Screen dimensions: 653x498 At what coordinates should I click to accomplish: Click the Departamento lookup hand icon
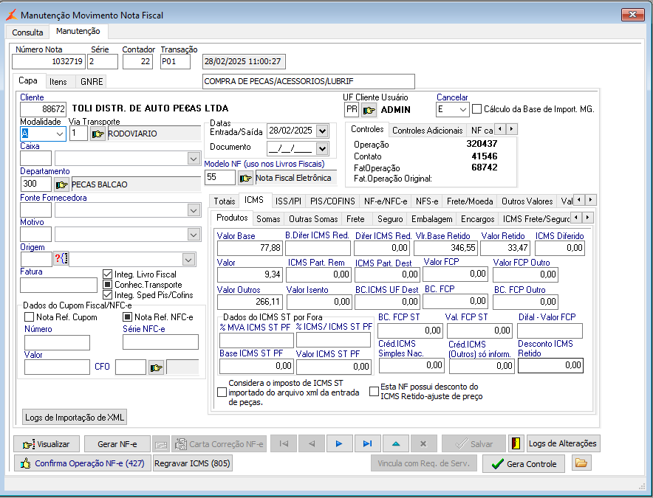(x=62, y=184)
